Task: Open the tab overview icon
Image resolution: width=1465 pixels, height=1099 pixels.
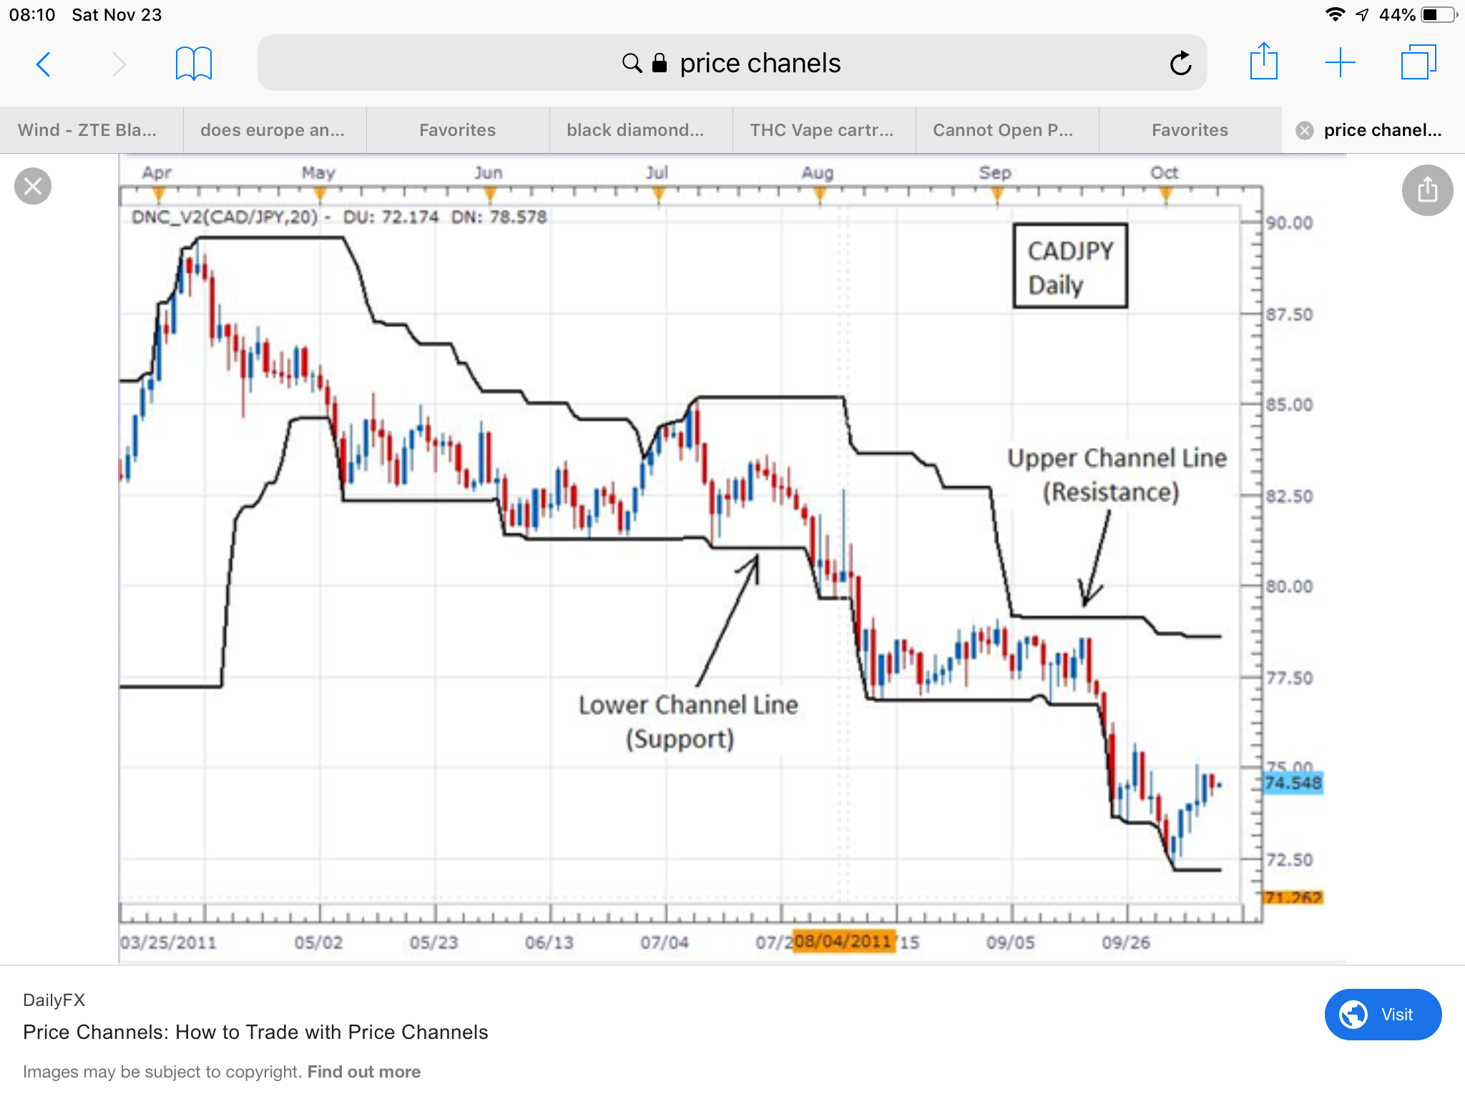Action: tap(1418, 62)
